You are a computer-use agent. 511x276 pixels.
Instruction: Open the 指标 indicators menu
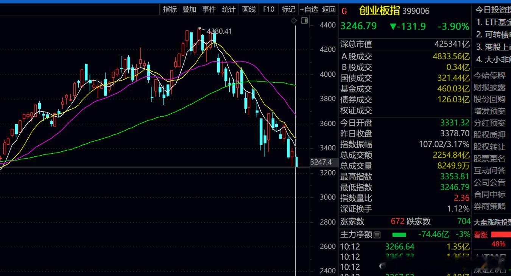click(x=170, y=9)
